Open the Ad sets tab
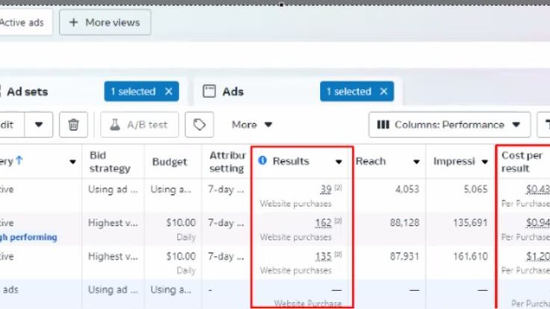550x309 pixels. [28, 92]
